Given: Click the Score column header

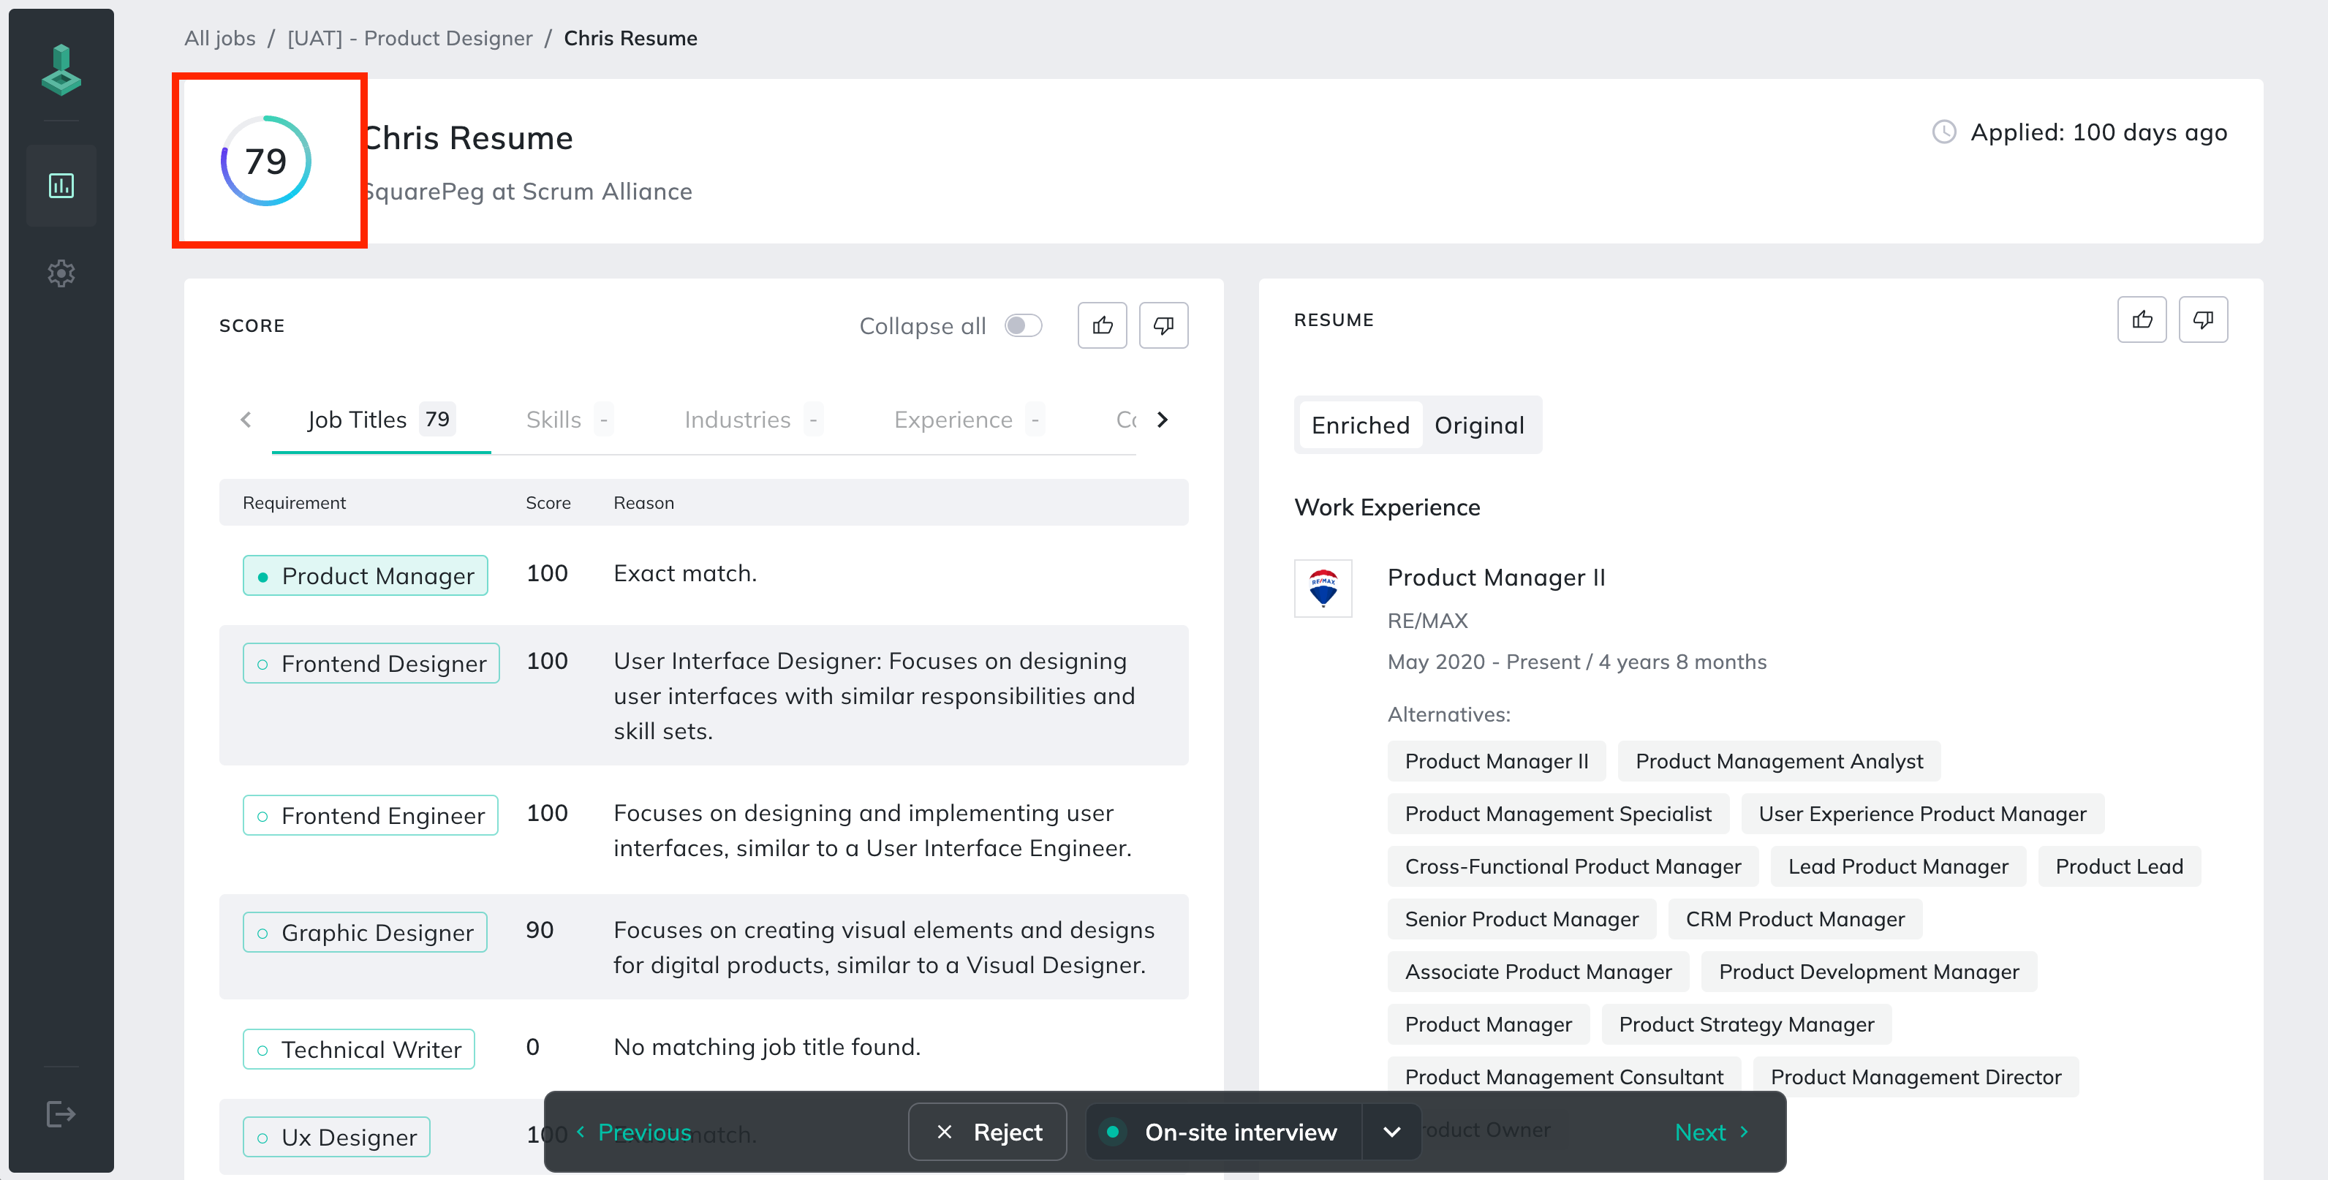Looking at the screenshot, I should coord(548,502).
